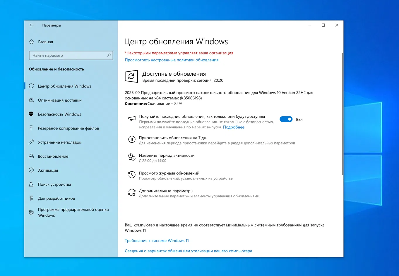Click the locator icon for Поиск устройства
Image resolution: width=399 pixels, height=276 pixels.
point(31,184)
